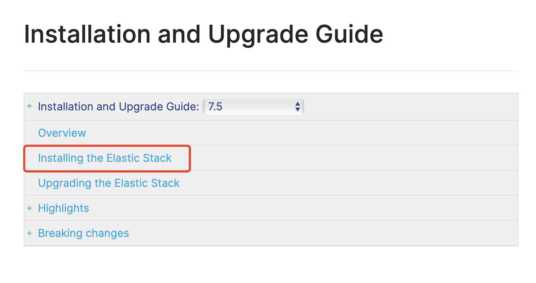The height and width of the screenshot is (283, 536).
Task: Open Installing the Elastic Stack link
Action: pos(105,158)
